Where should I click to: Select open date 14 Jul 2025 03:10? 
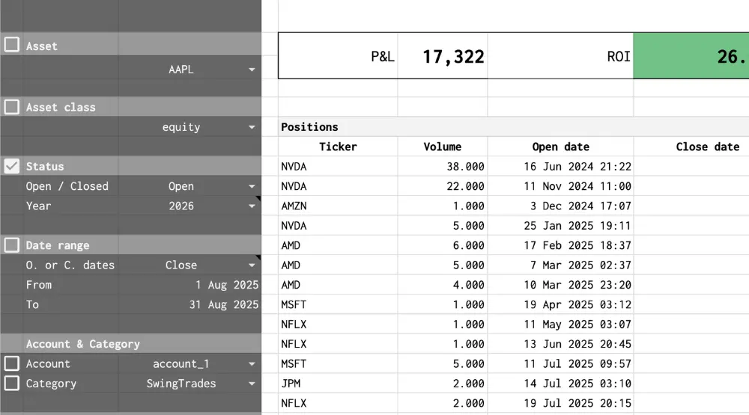tap(560, 383)
